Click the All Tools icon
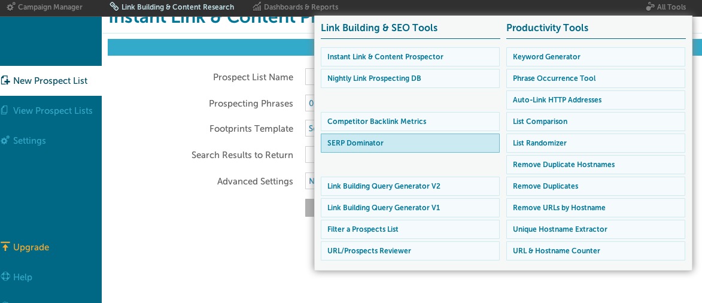 651,7
